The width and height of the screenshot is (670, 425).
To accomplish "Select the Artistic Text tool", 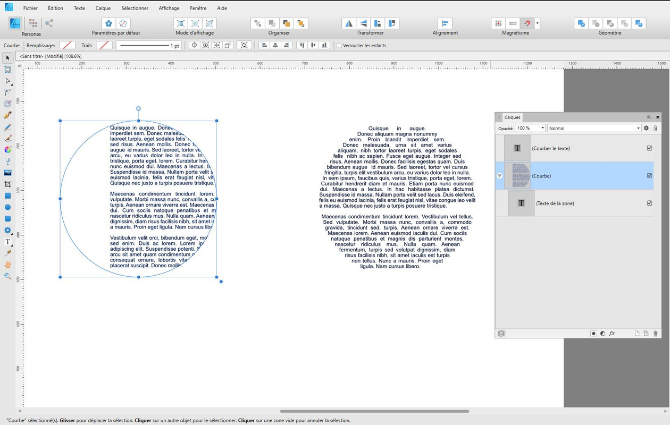I will tap(7, 242).
